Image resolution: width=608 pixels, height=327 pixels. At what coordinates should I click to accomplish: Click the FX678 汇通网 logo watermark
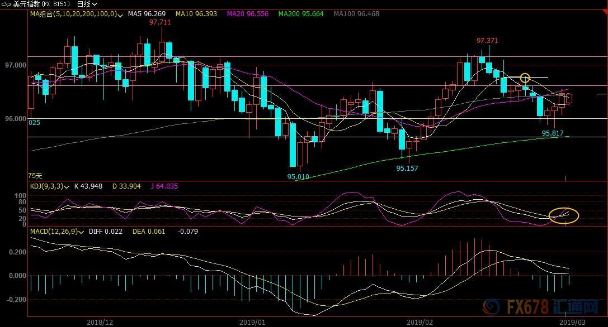coord(543,308)
